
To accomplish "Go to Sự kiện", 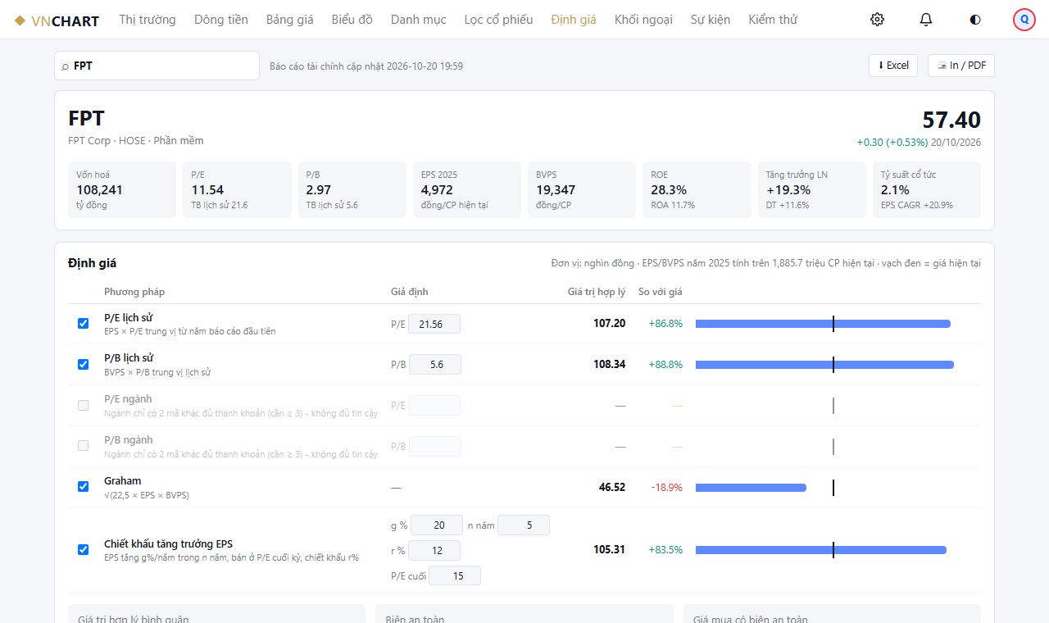I will 711,20.
